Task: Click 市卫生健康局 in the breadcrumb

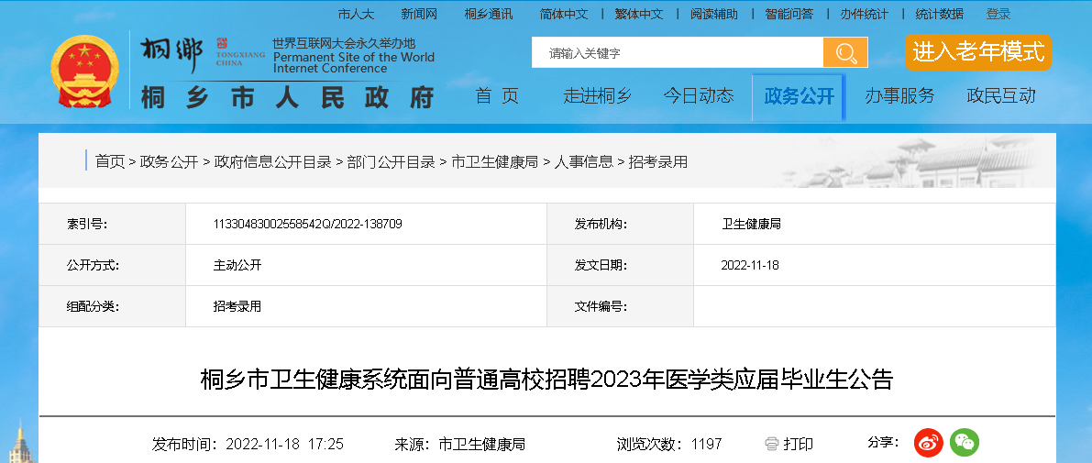Action: coord(494,161)
